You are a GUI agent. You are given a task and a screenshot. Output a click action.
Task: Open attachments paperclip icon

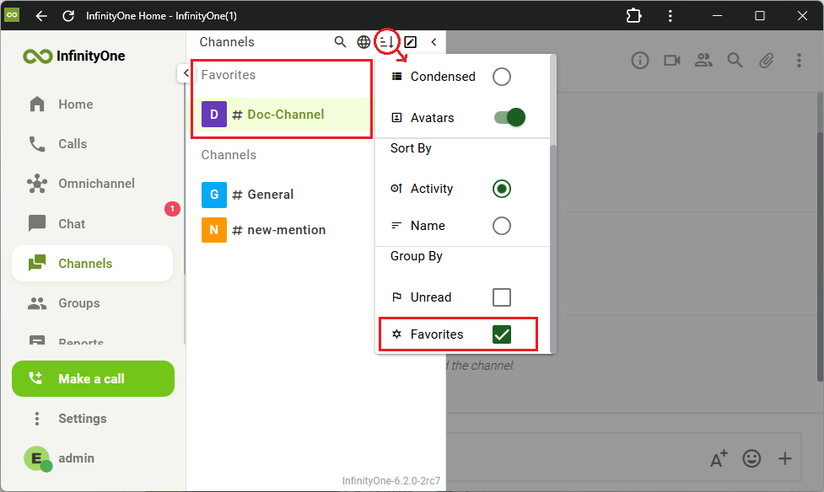(x=766, y=61)
